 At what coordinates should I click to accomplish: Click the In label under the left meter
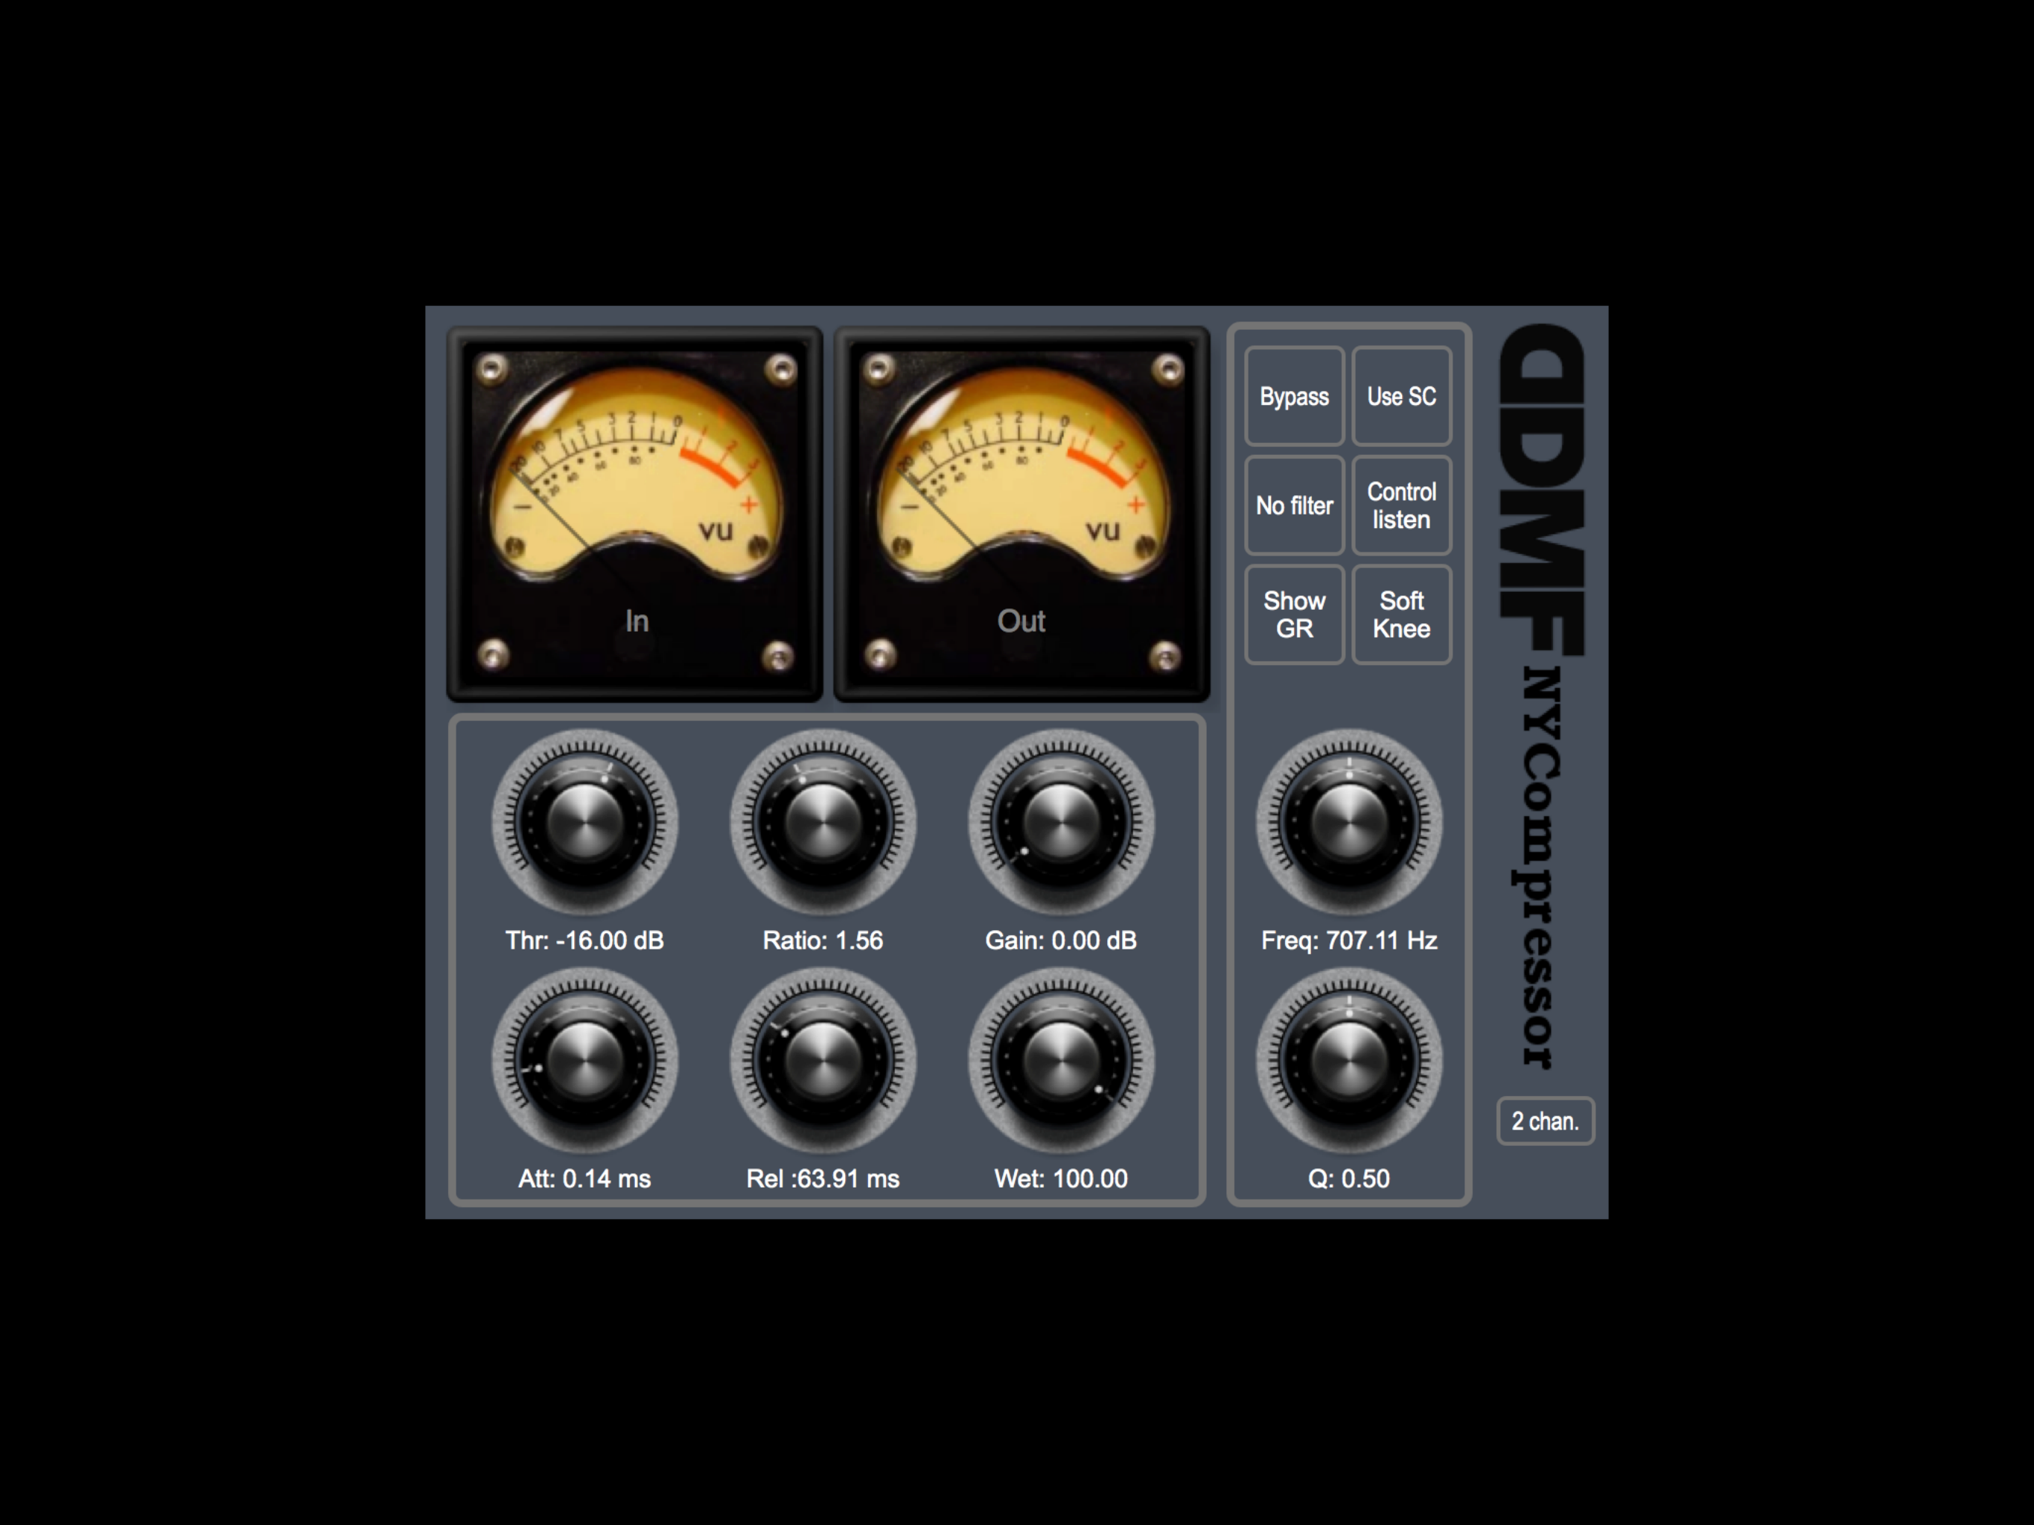tap(634, 622)
